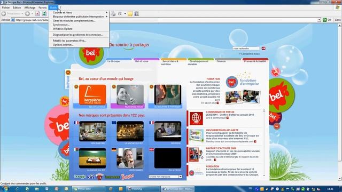Click the votre recherche search field
The width and height of the screenshot is (342, 192).
[246, 49]
